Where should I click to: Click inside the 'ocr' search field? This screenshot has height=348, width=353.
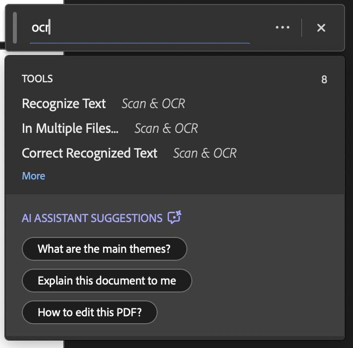140,28
